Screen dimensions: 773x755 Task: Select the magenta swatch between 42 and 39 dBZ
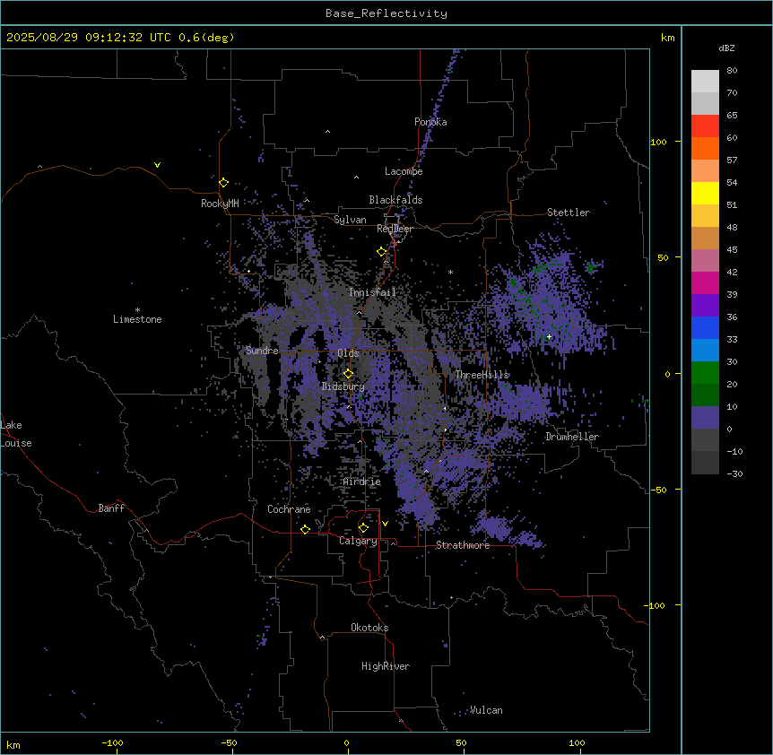point(705,282)
